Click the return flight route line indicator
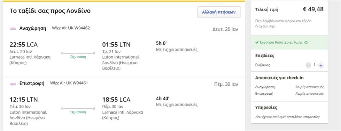This screenshot has width=341, height=131. coord(78,108)
